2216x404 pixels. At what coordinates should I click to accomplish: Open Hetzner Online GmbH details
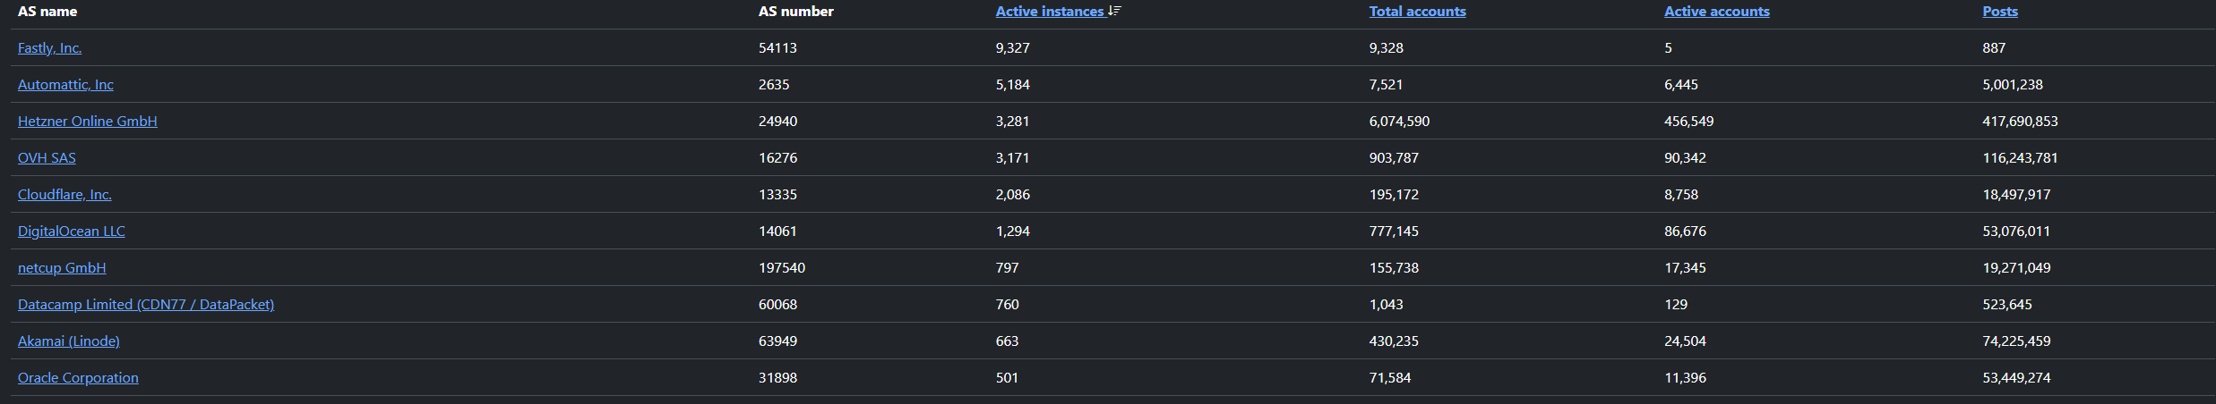[87, 122]
